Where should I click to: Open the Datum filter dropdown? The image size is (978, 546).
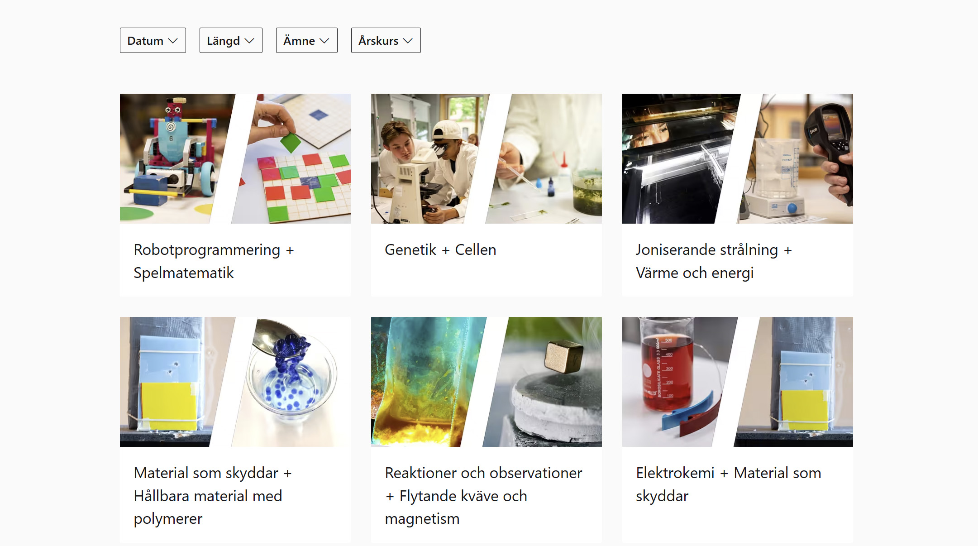point(153,40)
